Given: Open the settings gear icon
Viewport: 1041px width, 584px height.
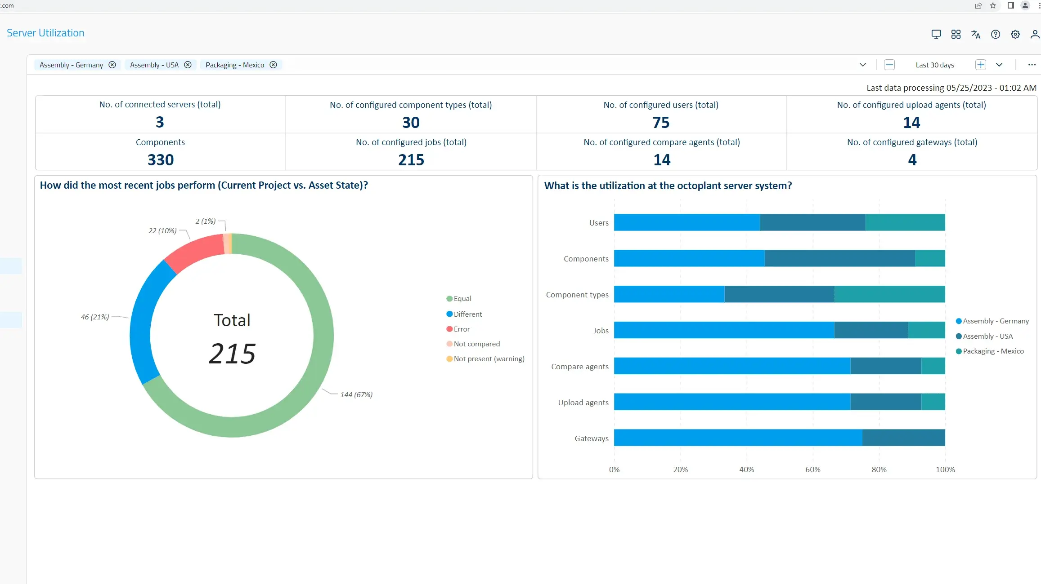Looking at the screenshot, I should [x=1015, y=34].
